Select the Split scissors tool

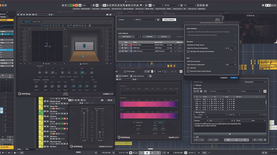tap(116, 5)
